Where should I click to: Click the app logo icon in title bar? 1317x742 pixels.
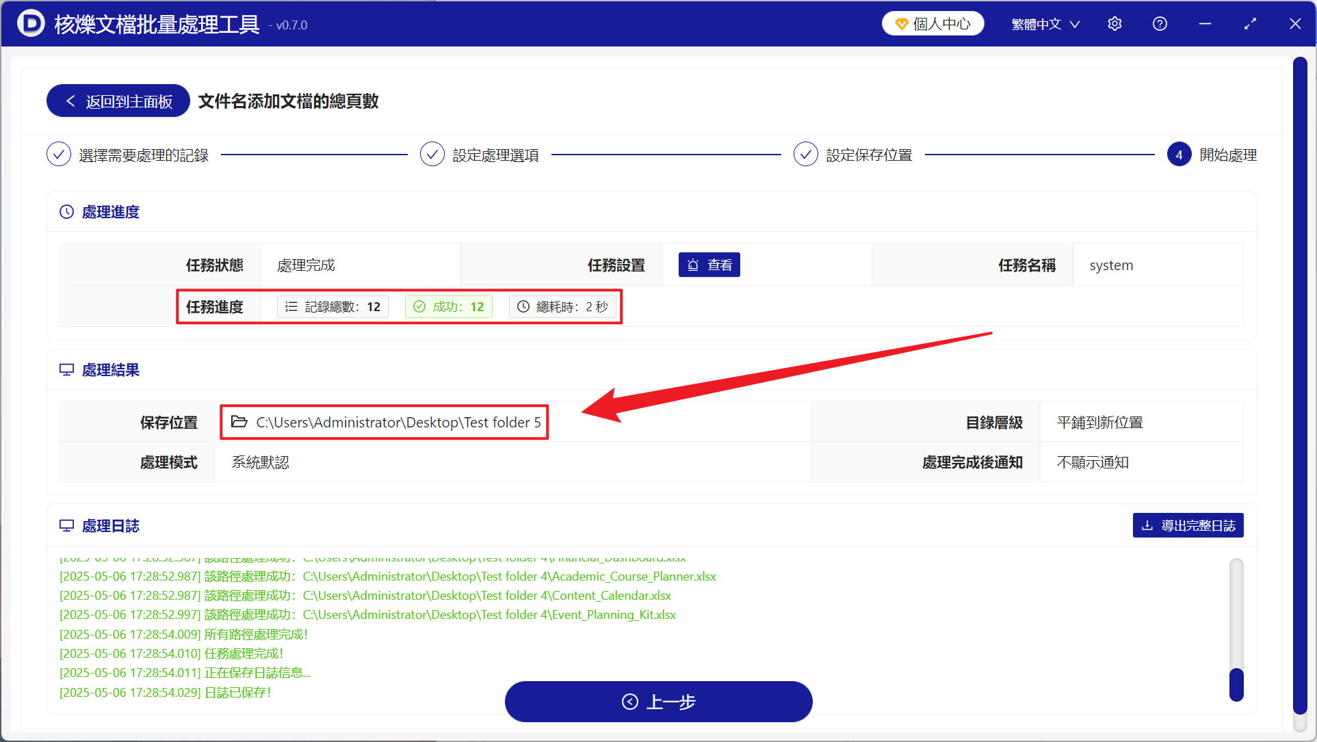30,24
